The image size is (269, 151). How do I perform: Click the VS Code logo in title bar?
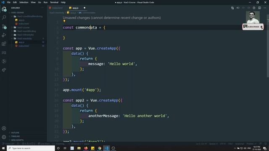pyautogui.click(x=3, y=3)
